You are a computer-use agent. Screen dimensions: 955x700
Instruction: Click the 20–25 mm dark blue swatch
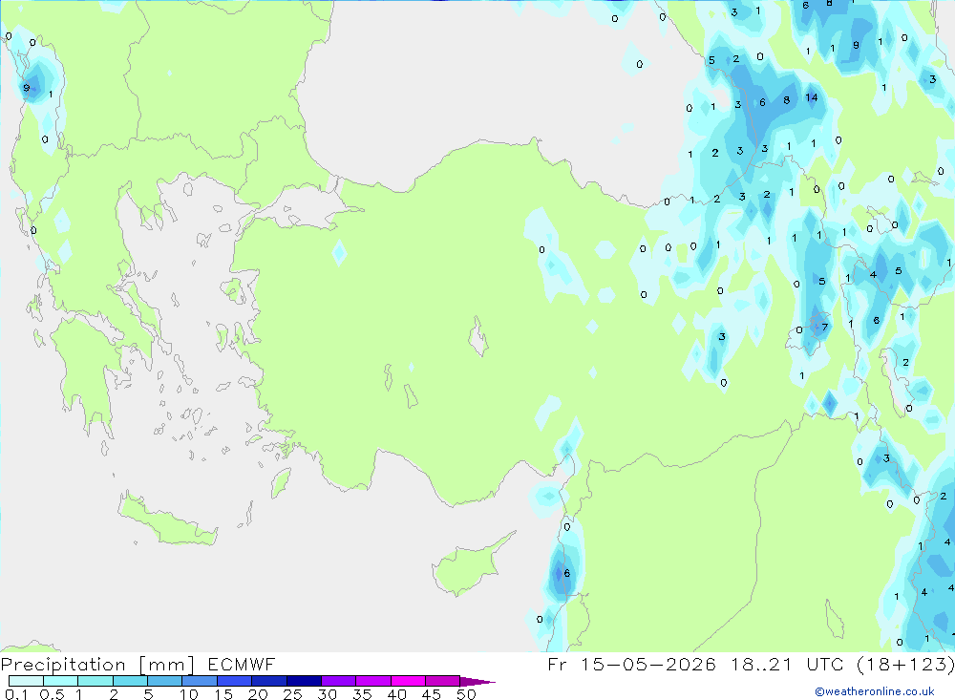[x=268, y=681]
